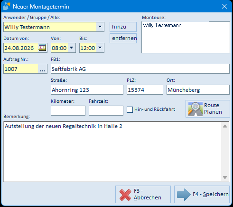
Task: Browse orders with the ellipsis button
Action: point(43,69)
